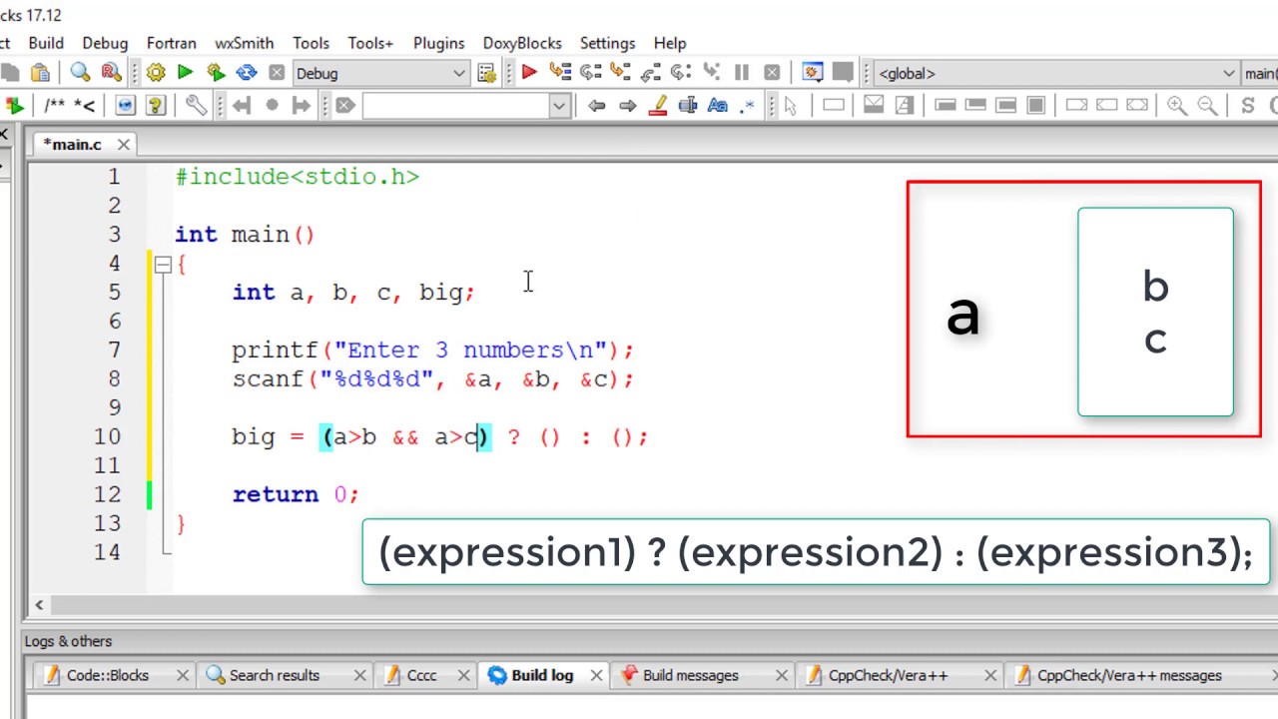The width and height of the screenshot is (1278, 719).
Task: Open Find with the magnifier icon
Action: pos(80,73)
